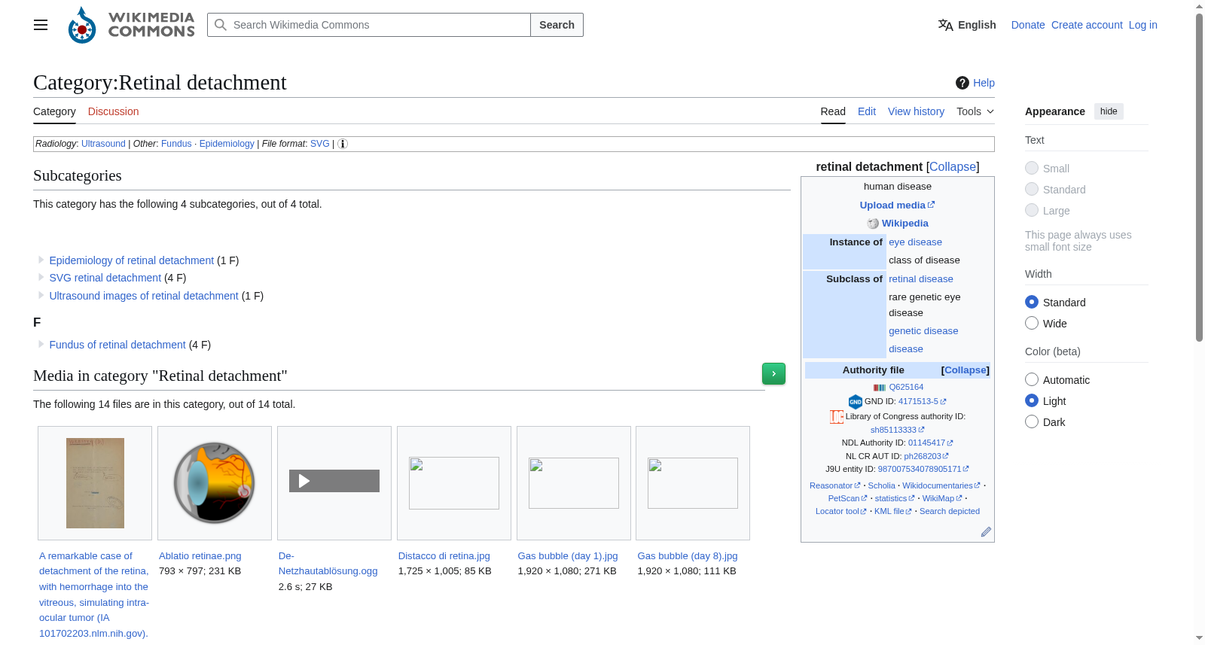Select Wide width option
Viewport: 1205px width, 645px height.
tap(1032, 323)
